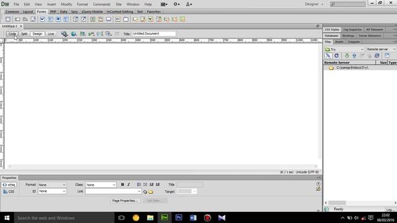This screenshot has width=397, height=223.
Task: Toggle Unordered List in Properties panel
Action: point(139,185)
